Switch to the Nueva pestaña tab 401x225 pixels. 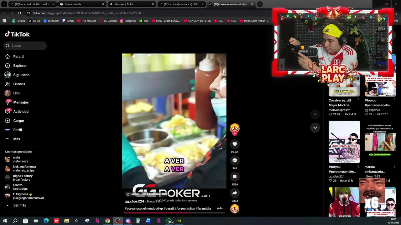(x=82, y=4)
